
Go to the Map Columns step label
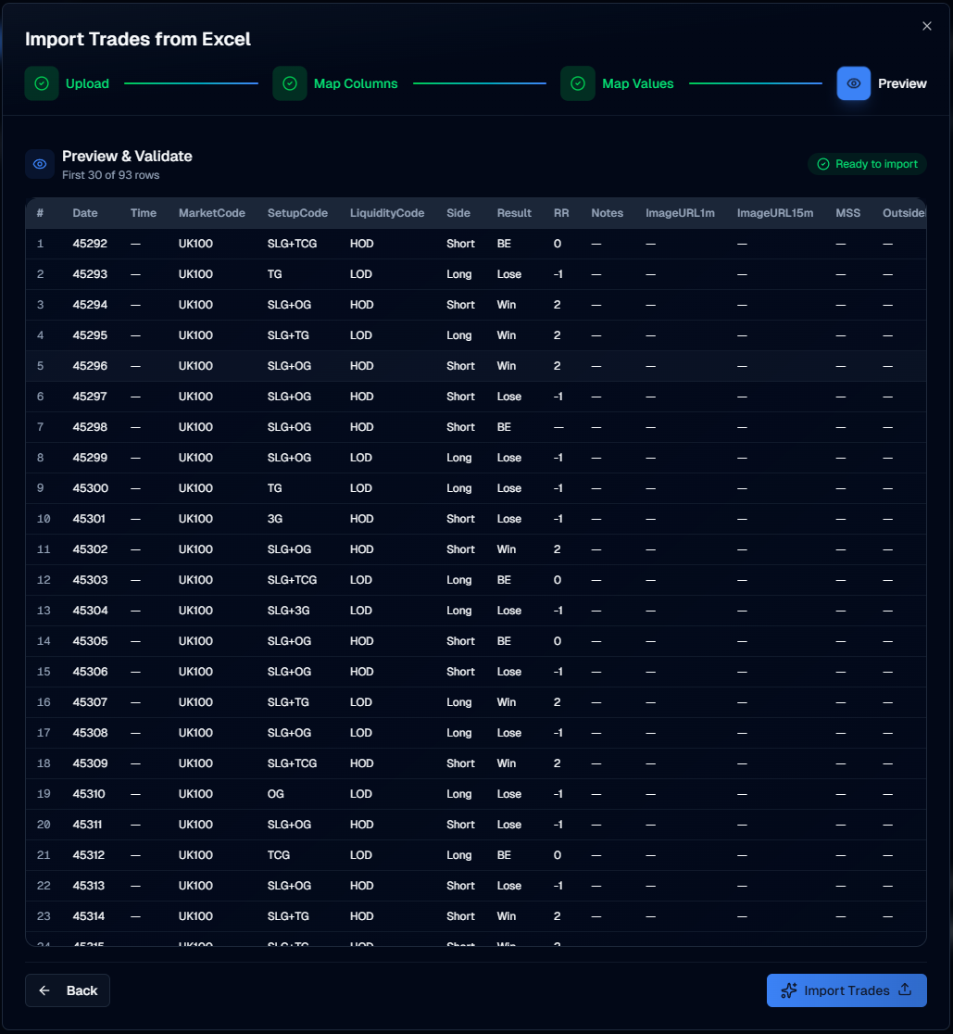(x=356, y=83)
